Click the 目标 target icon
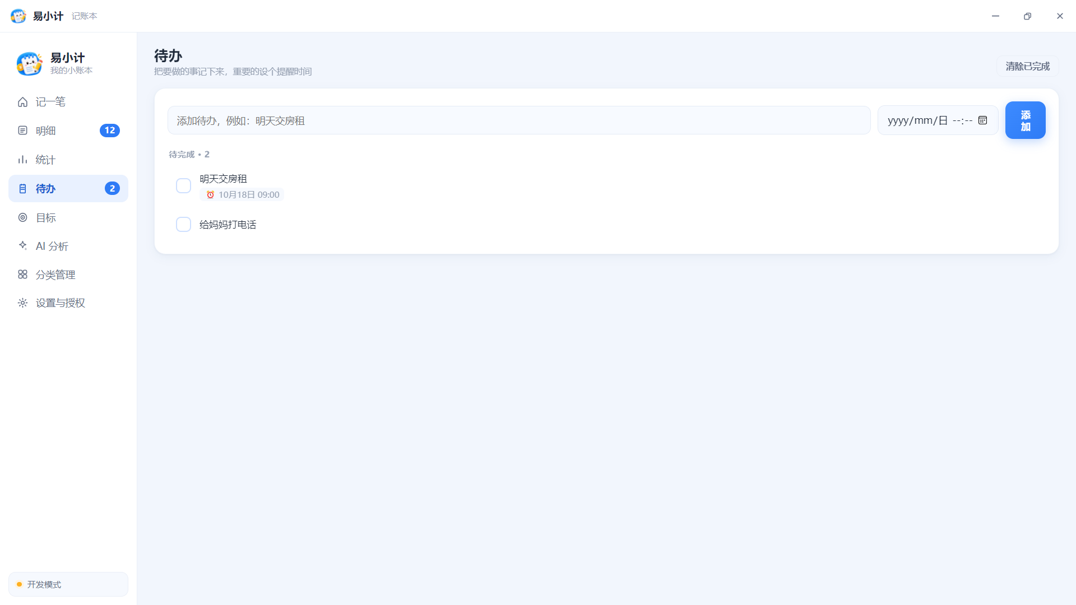The height and width of the screenshot is (605, 1076). (22, 217)
